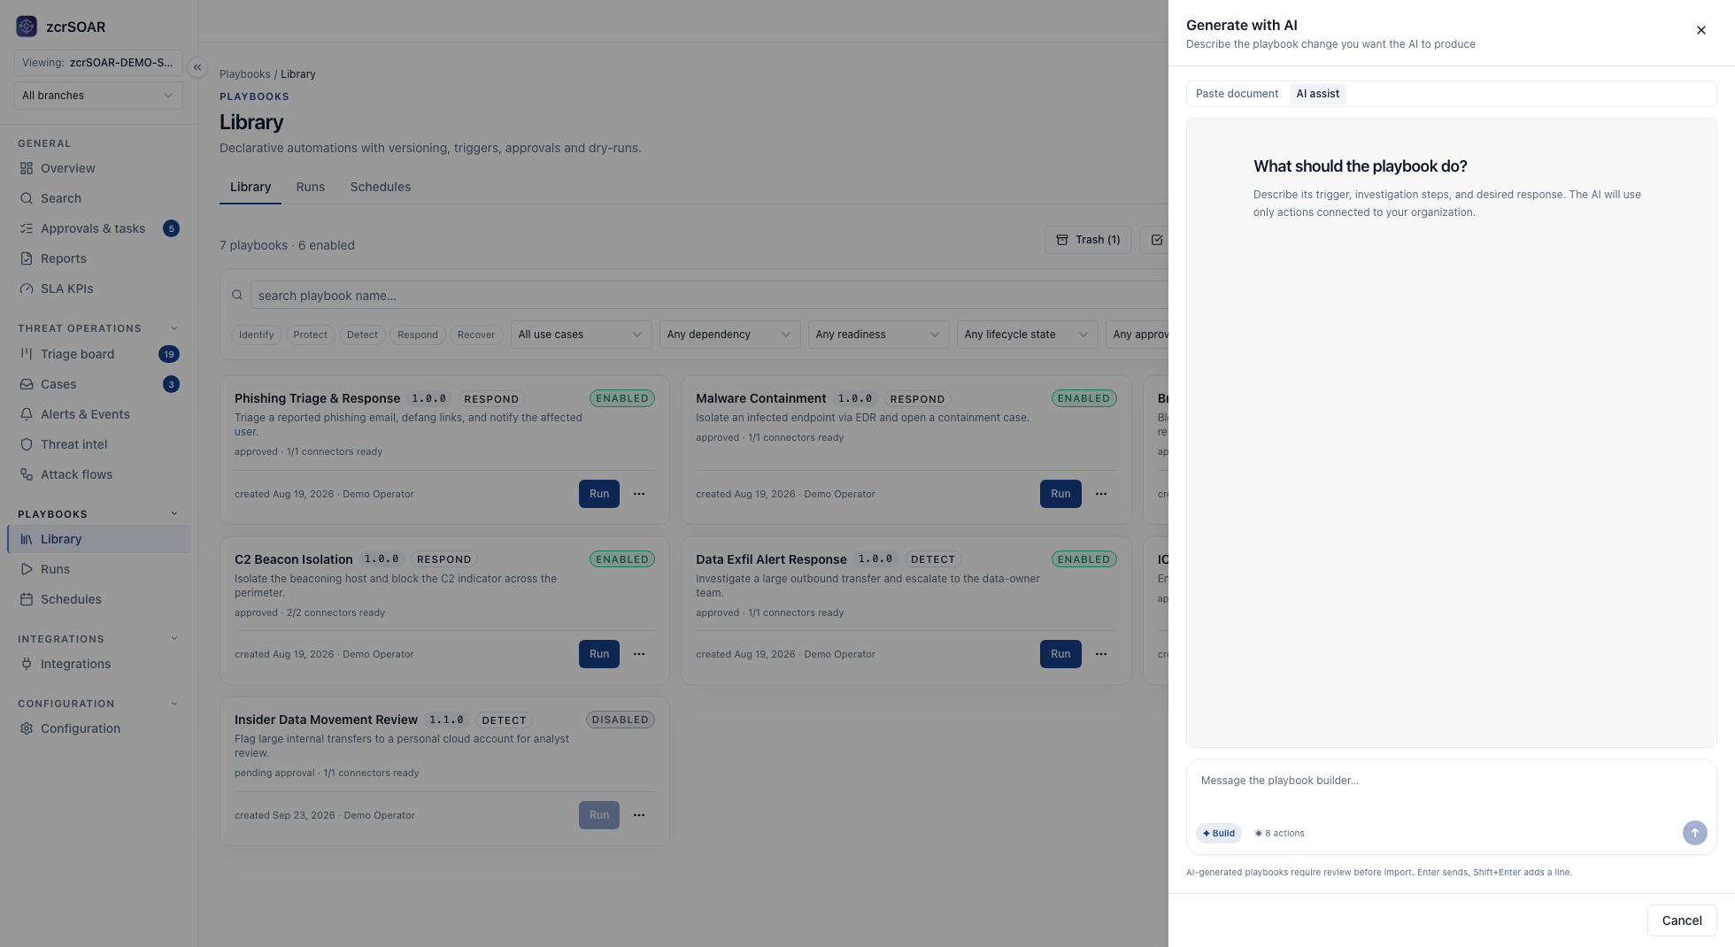1735x947 pixels.
Task: Open the Reports page
Action: [98, 258]
